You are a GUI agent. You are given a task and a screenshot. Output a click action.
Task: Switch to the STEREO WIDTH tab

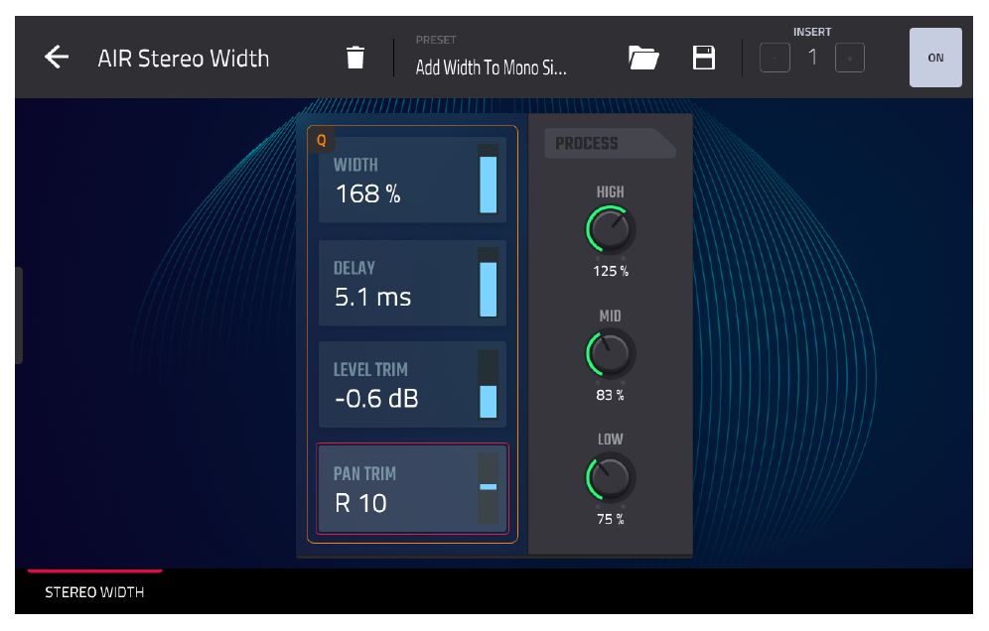click(94, 592)
